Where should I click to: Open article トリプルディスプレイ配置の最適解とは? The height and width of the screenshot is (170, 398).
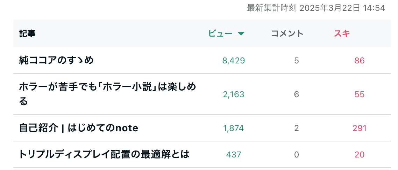coord(104,154)
